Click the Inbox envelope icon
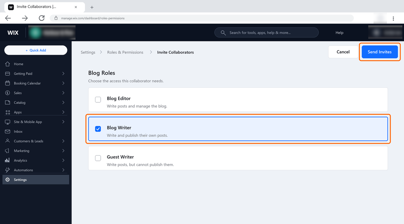Viewport: 404px width, 224px height. click(x=8, y=132)
